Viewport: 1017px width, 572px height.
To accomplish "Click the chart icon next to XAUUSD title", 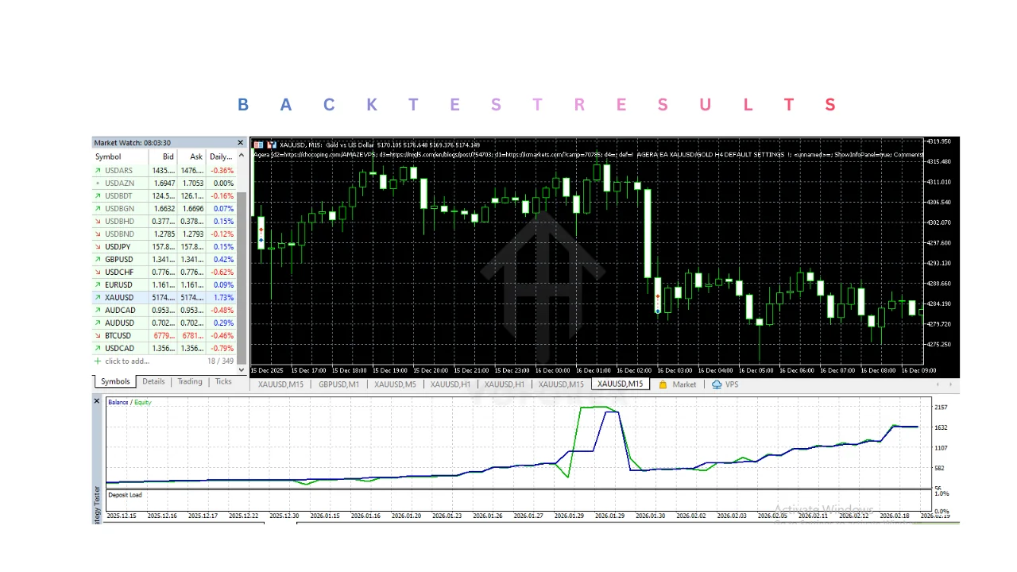I will (x=272, y=145).
